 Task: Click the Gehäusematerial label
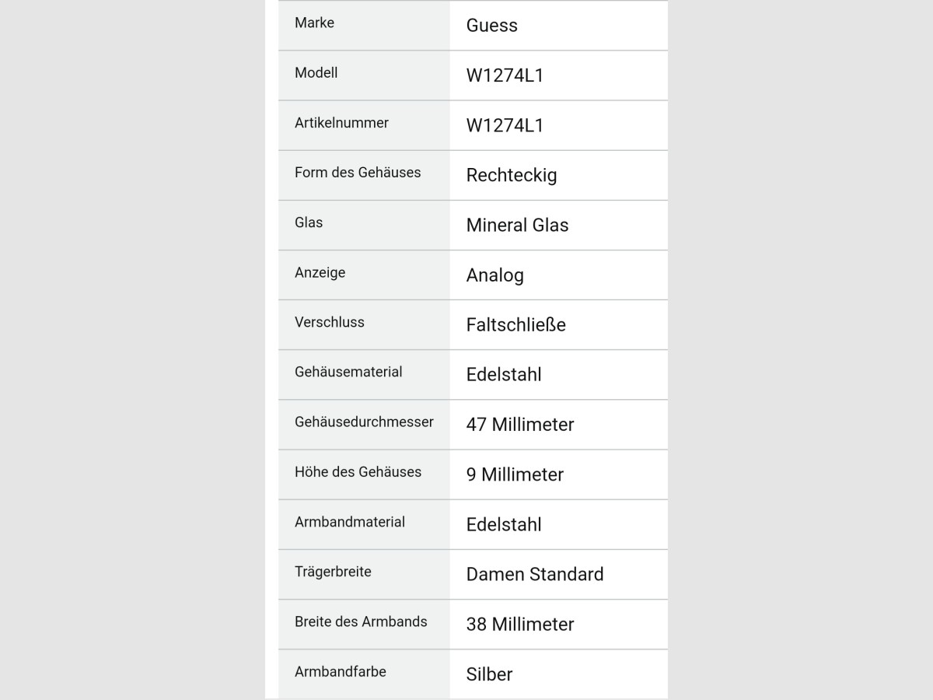(x=348, y=372)
